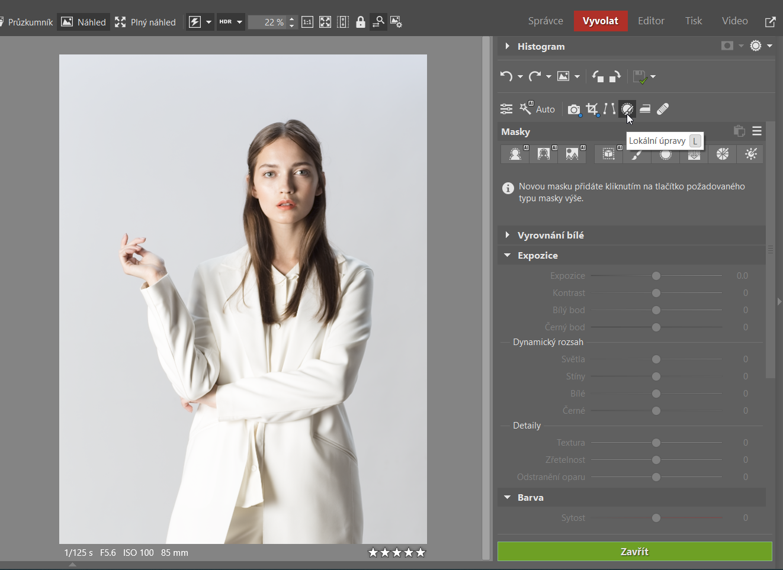Select the Crop tool icon
Image resolution: width=783 pixels, height=570 pixels.
(x=592, y=109)
